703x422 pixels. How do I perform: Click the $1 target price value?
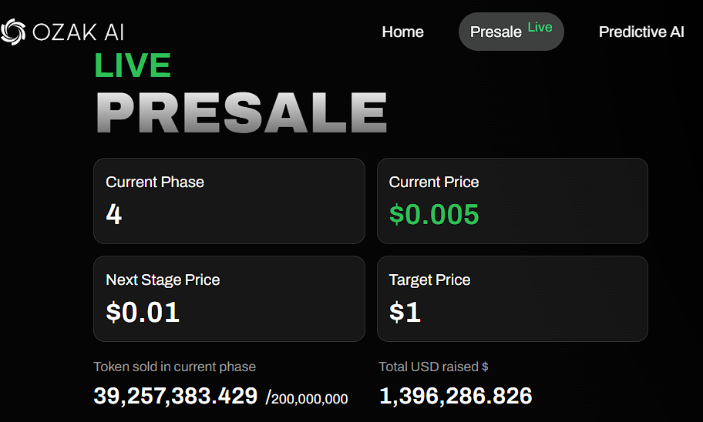click(405, 312)
